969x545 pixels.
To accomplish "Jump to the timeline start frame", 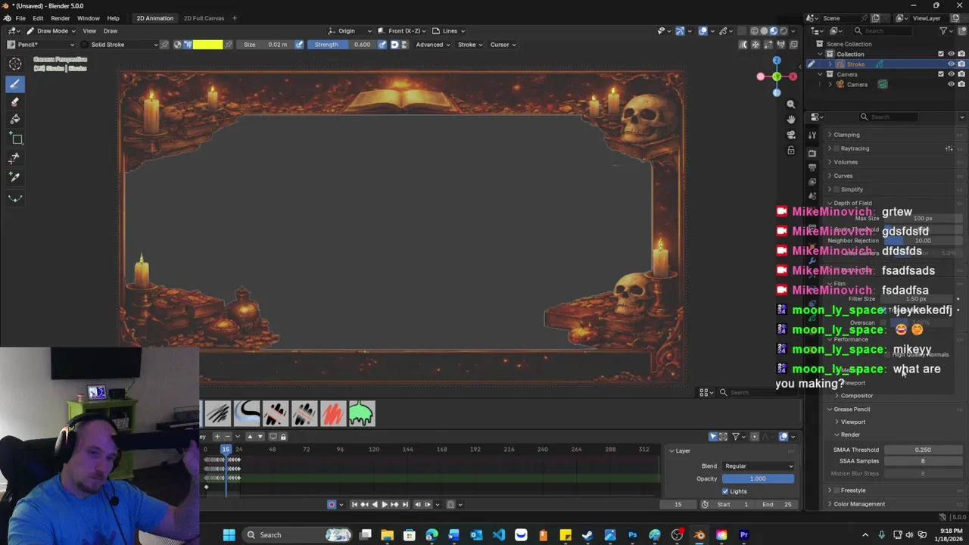I will coord(354,505).
